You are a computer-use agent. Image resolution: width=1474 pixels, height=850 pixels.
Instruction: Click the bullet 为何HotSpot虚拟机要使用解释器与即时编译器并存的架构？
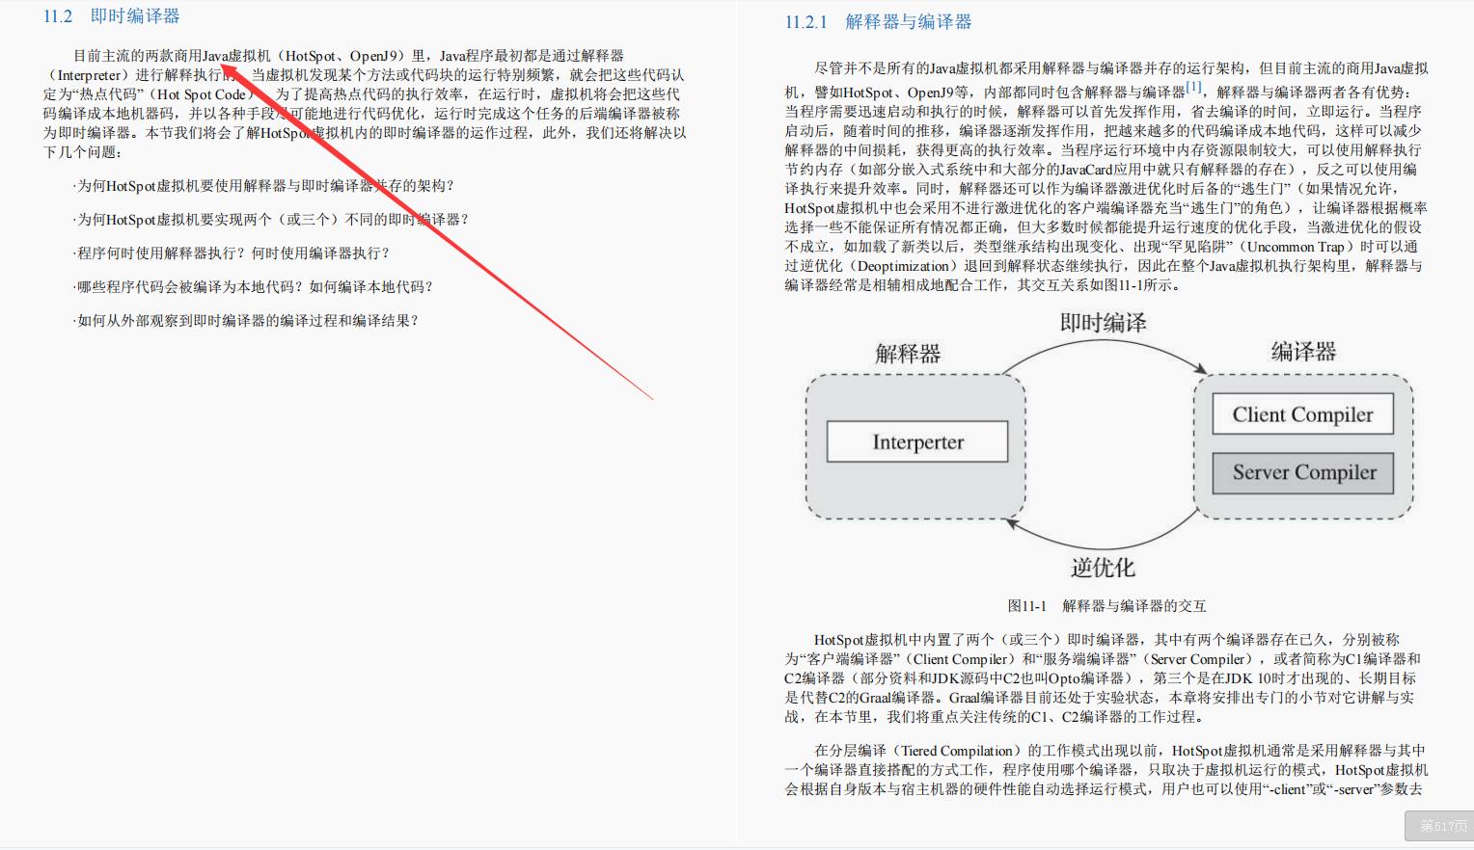pos(263,186)
